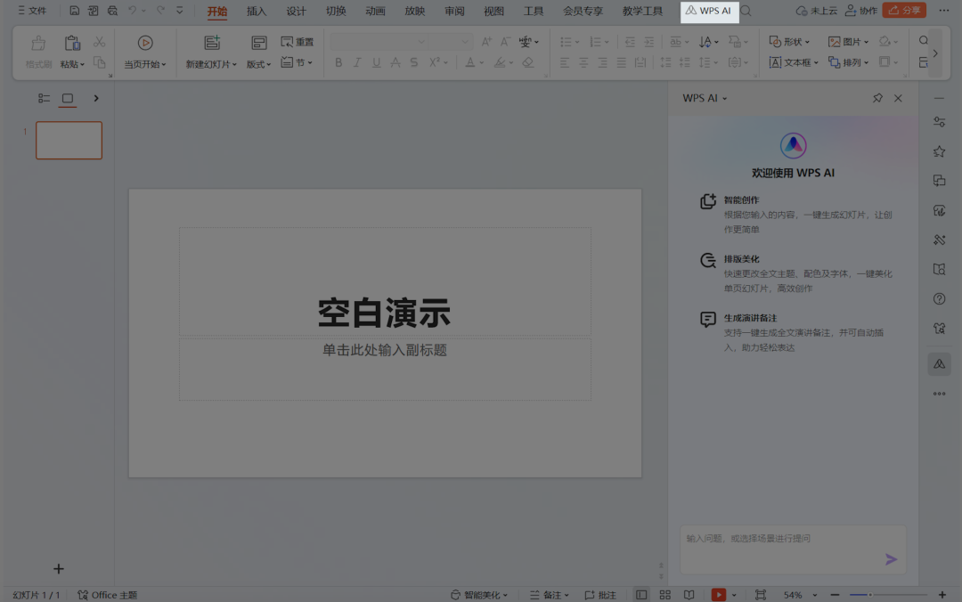Image resolution: width=962 pixels, height=602 pixels.
Task: Open the 智能美化 status bar menu
Action: 479,595
